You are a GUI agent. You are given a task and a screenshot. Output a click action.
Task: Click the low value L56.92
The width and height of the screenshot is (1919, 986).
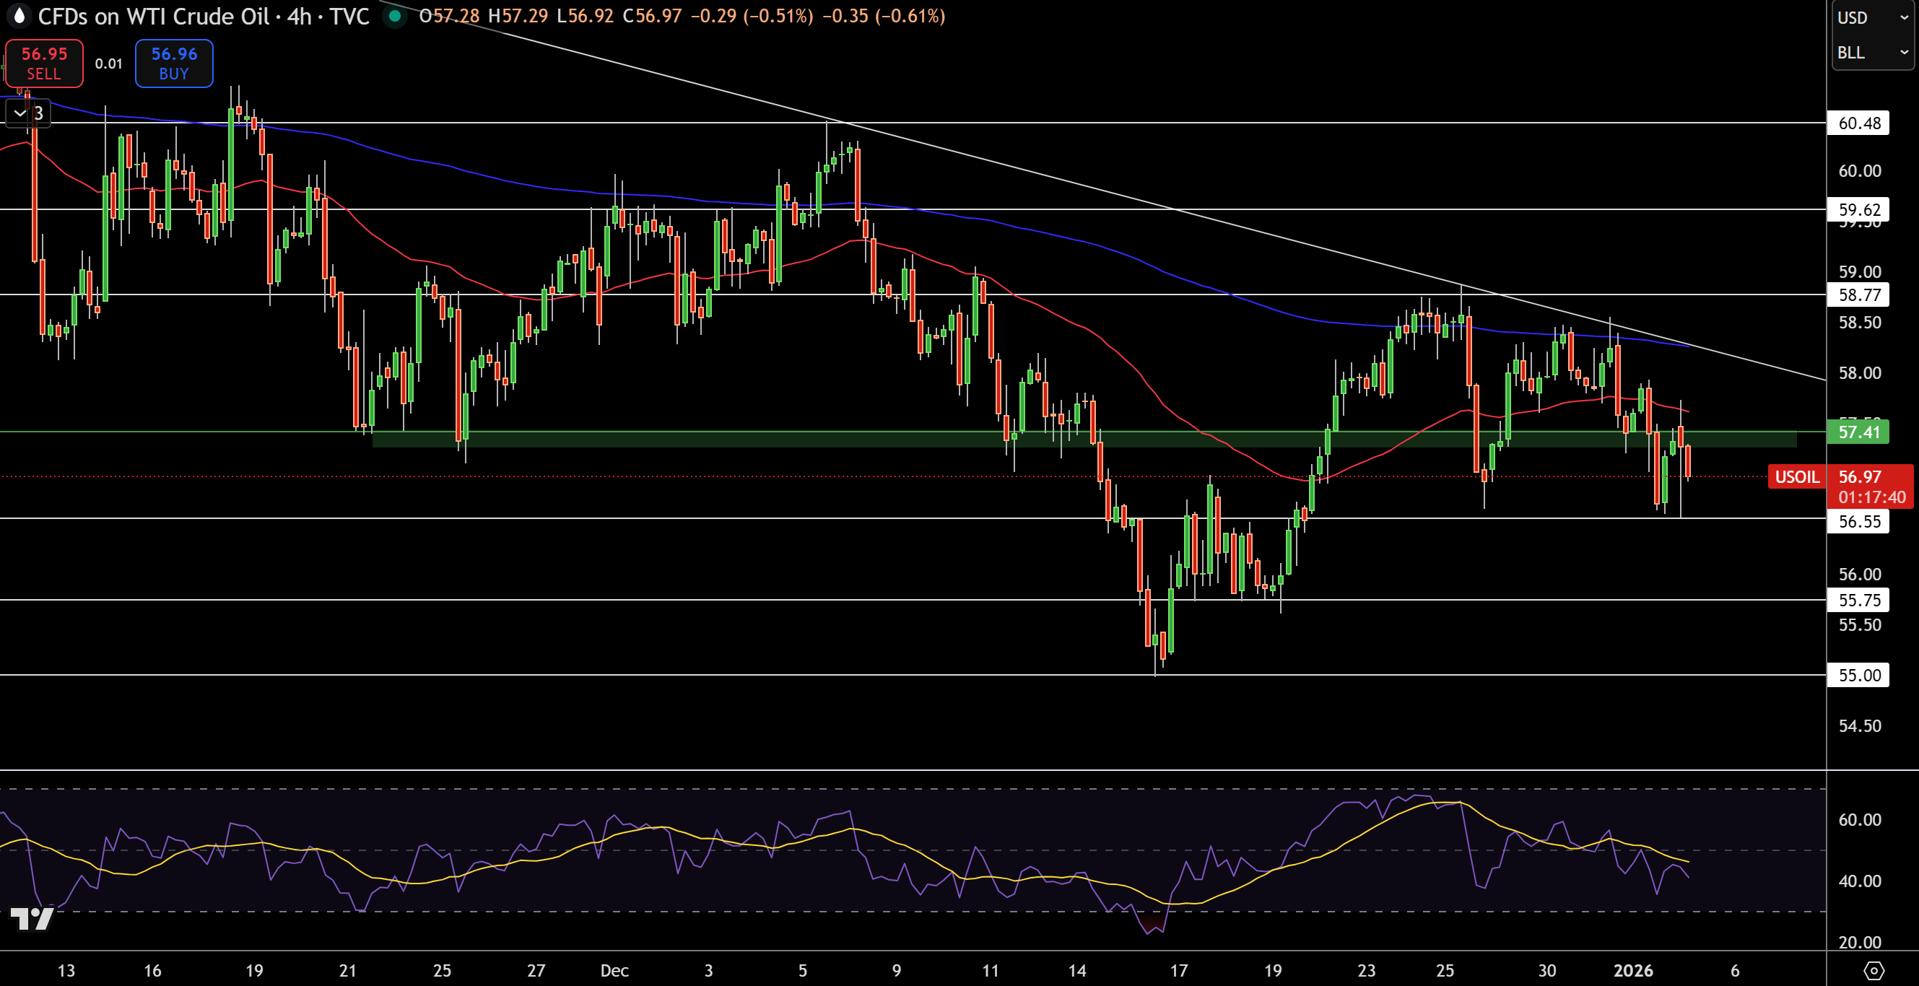coord(586,16)
